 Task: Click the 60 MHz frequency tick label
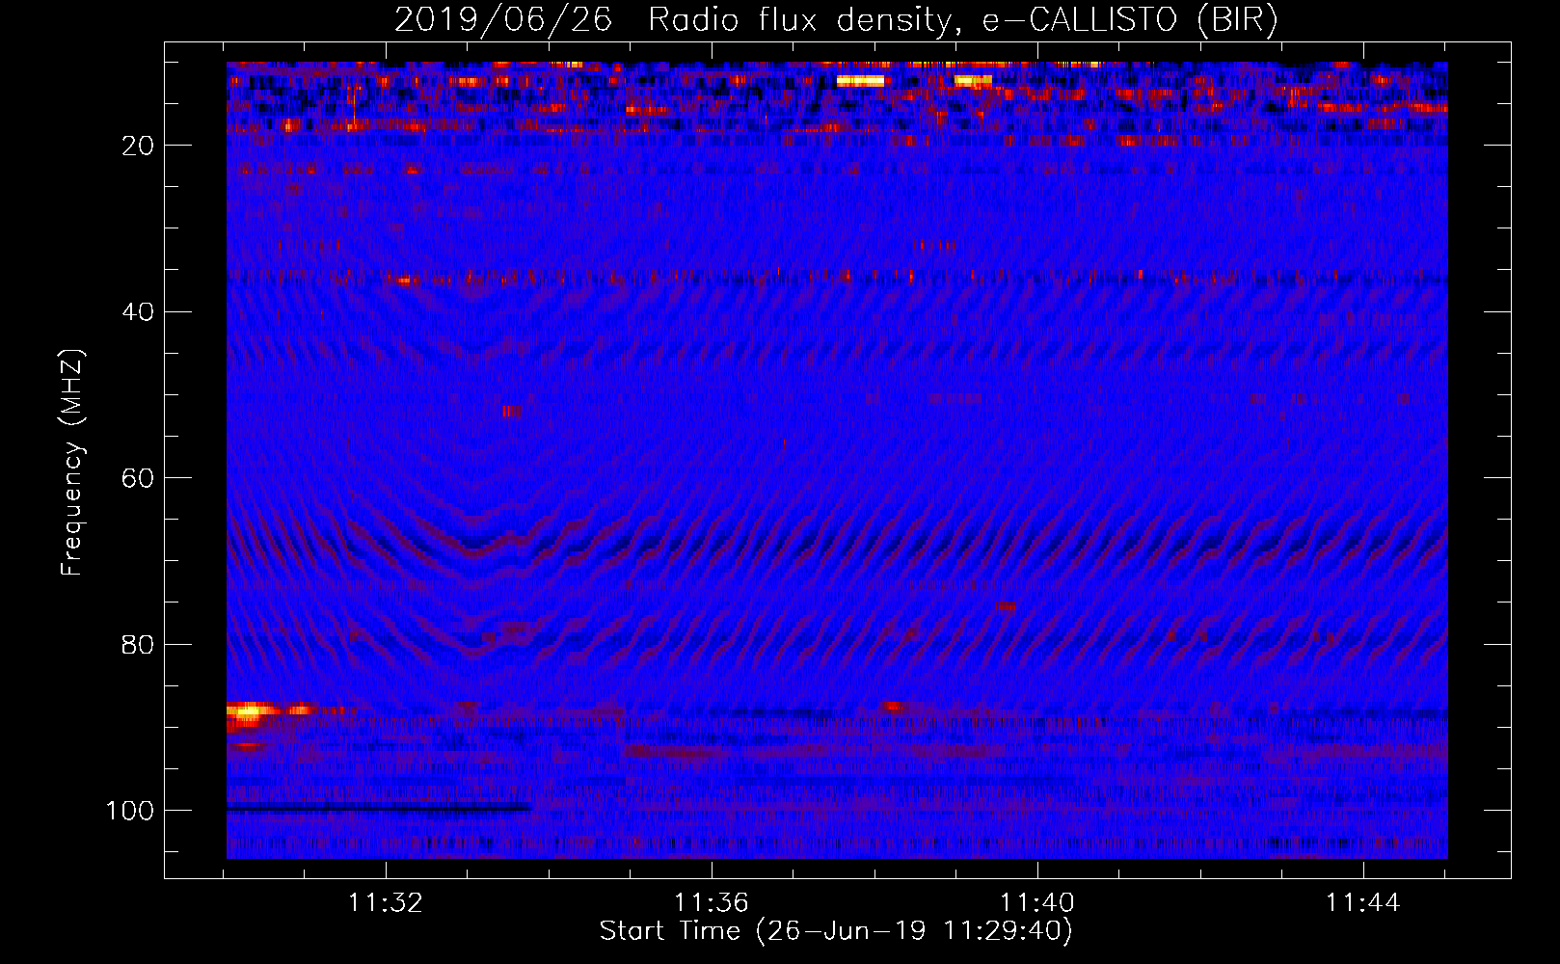click(x=138, y=478)
